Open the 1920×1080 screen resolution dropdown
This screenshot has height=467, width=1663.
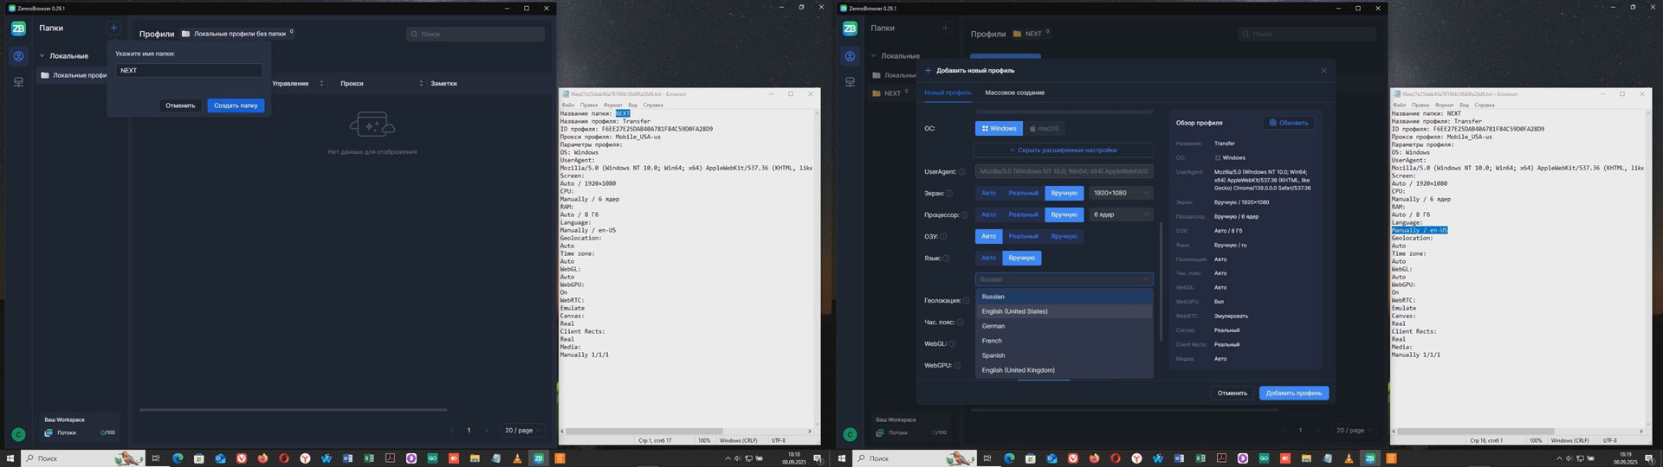click(1121, 193)
